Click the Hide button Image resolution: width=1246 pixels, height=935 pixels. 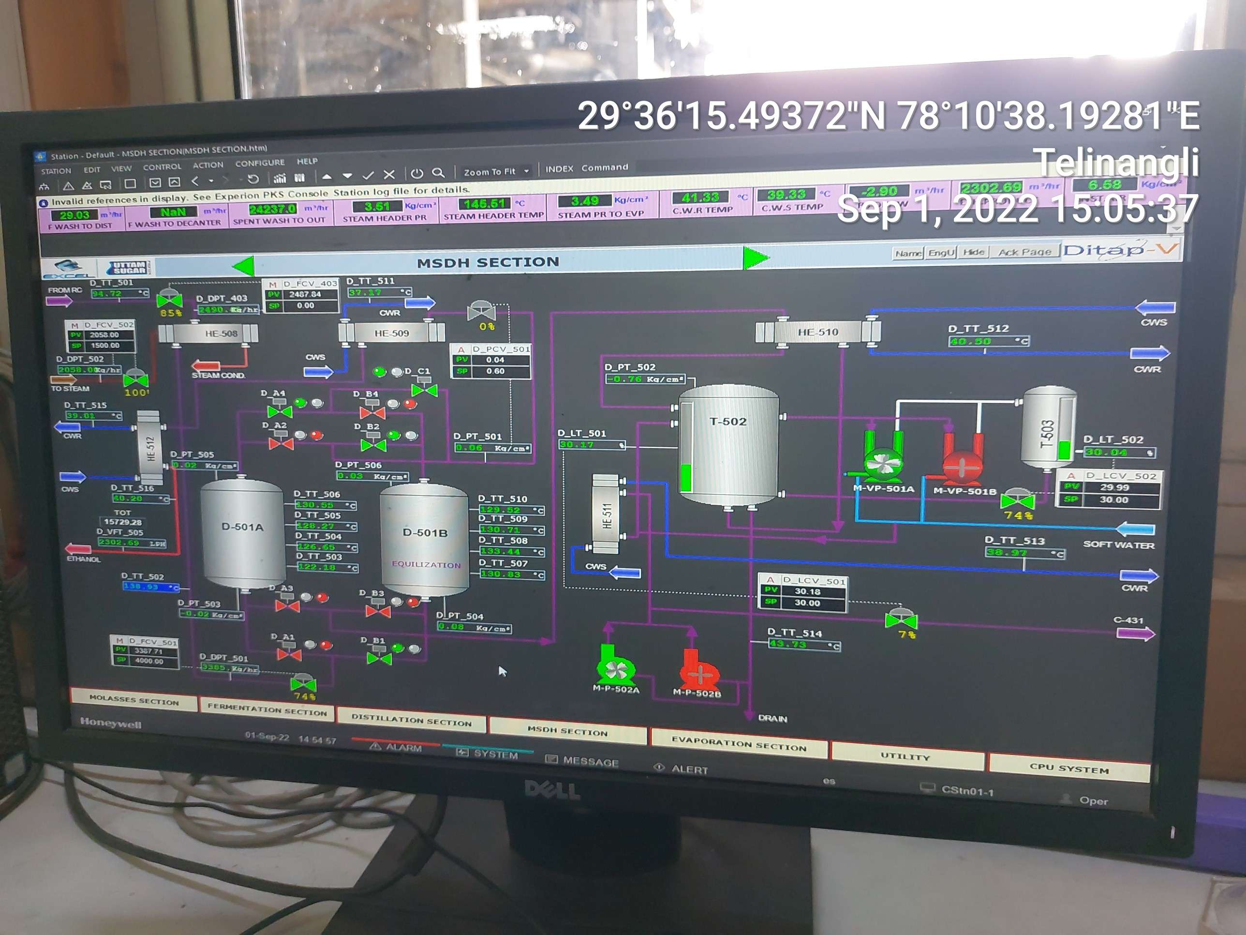[x=973, y=252]
